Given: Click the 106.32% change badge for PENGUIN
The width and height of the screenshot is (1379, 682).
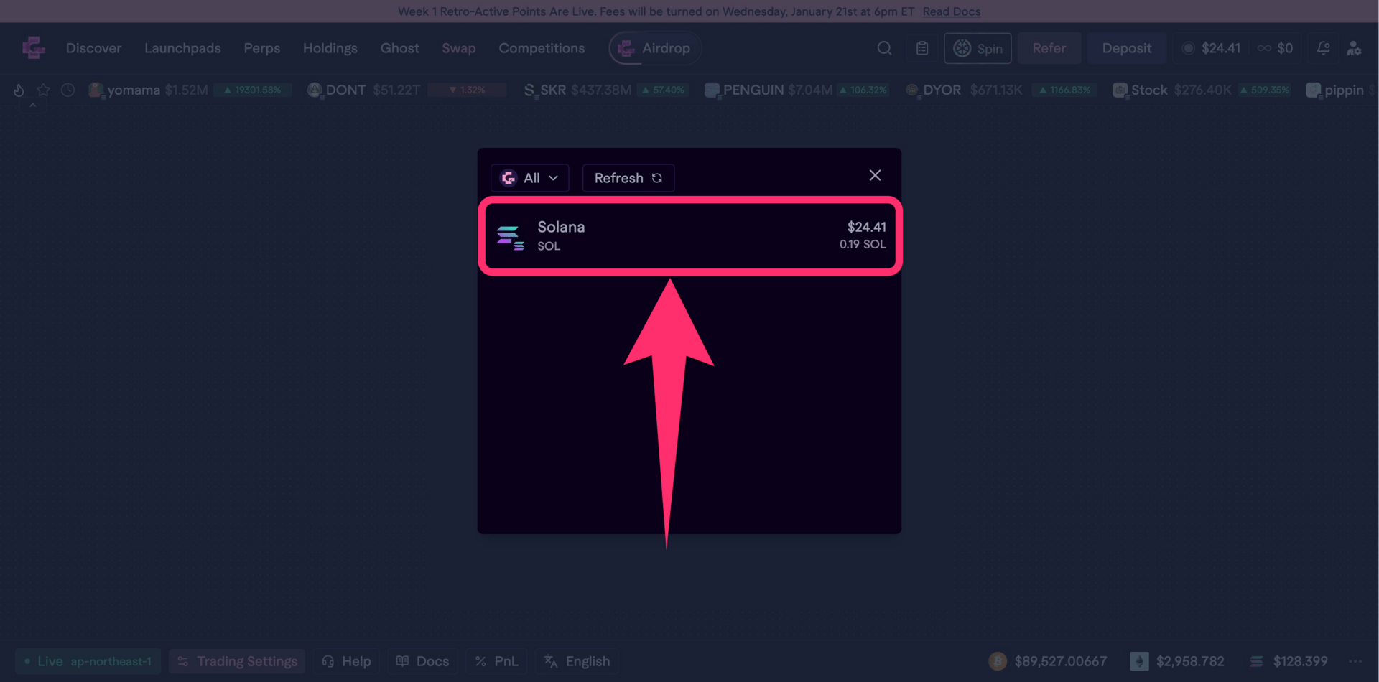Looking at the screenshot, I should tap(863, 90).
